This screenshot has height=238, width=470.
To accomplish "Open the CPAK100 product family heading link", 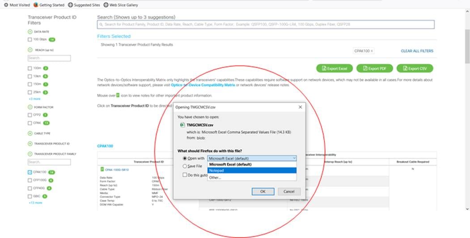I will pyautogui.click(x=105, y=146).
